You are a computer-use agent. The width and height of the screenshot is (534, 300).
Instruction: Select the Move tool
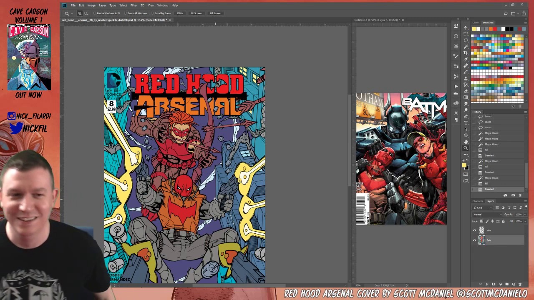pos(466,27)
